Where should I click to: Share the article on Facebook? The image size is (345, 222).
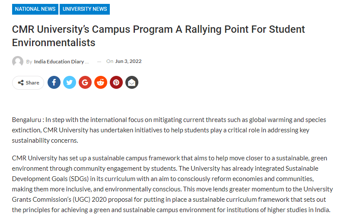click(54, 82)
